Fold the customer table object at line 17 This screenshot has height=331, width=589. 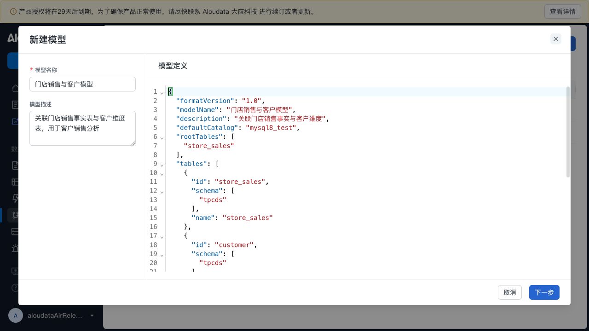pos(162,236)
